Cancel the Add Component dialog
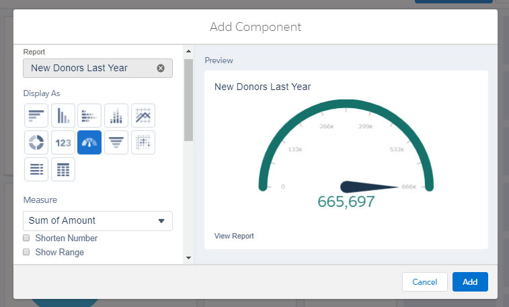Screen dimensions: 509x307 pos(424,281)
